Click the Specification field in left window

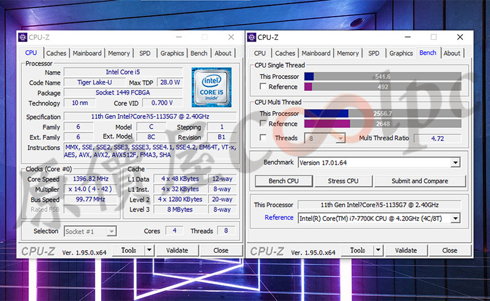pos(150,116)
